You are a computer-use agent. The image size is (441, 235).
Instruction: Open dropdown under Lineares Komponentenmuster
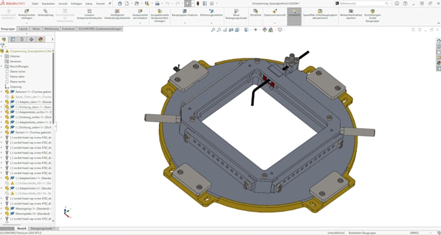point(89,23)
